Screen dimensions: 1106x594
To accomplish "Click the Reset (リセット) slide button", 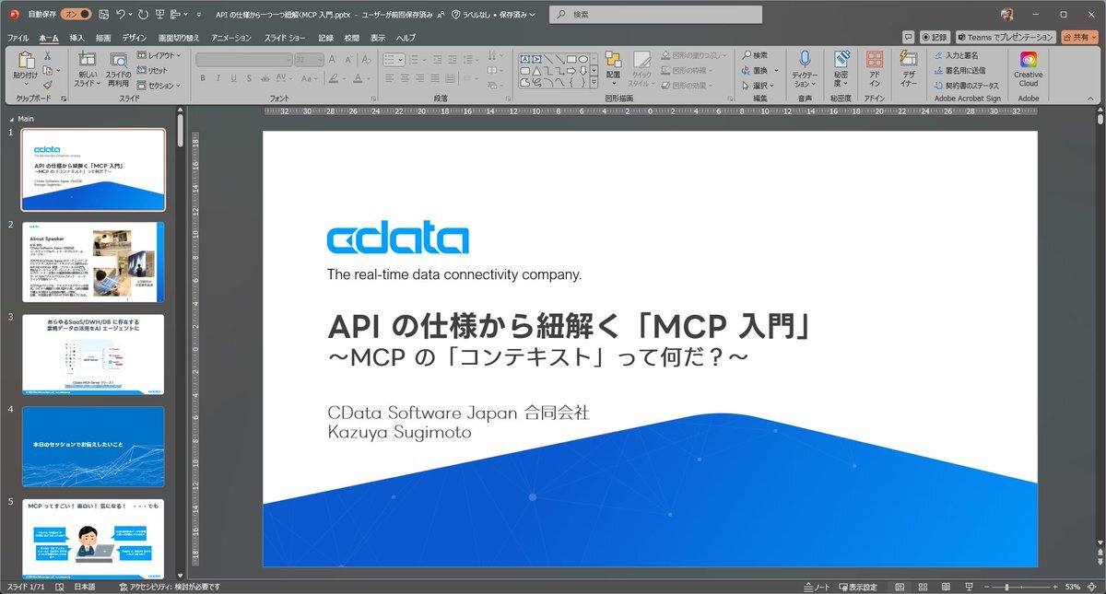I will (x=153, y=70).
